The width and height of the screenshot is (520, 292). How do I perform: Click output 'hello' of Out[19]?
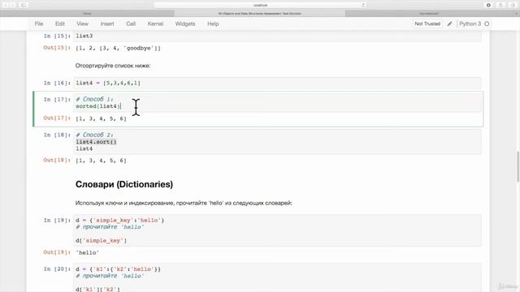[87, 252]
